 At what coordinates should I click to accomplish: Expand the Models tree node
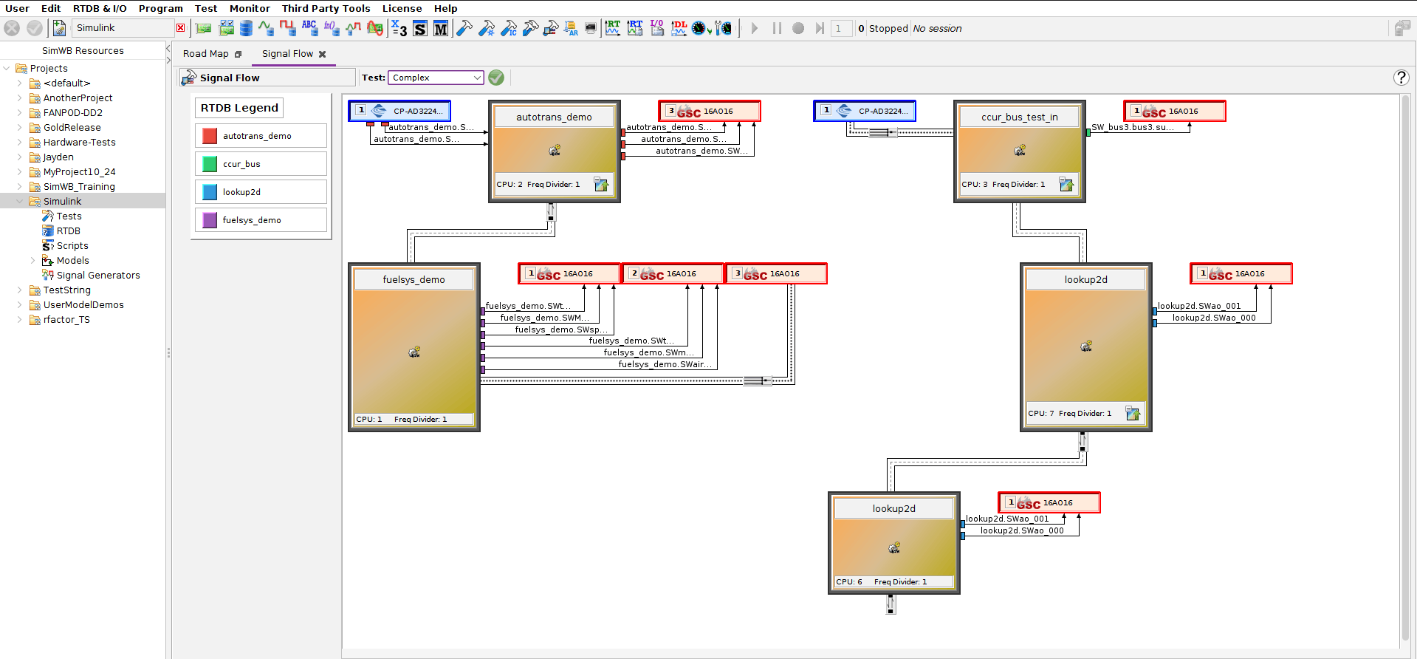[33, 261]
